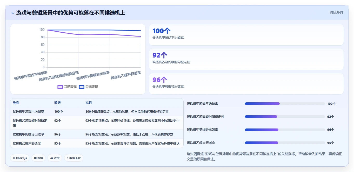Click table cell 候选机乙游戏帧时间稳定性
The image size is (354, 172).
[x=30, y=123]
